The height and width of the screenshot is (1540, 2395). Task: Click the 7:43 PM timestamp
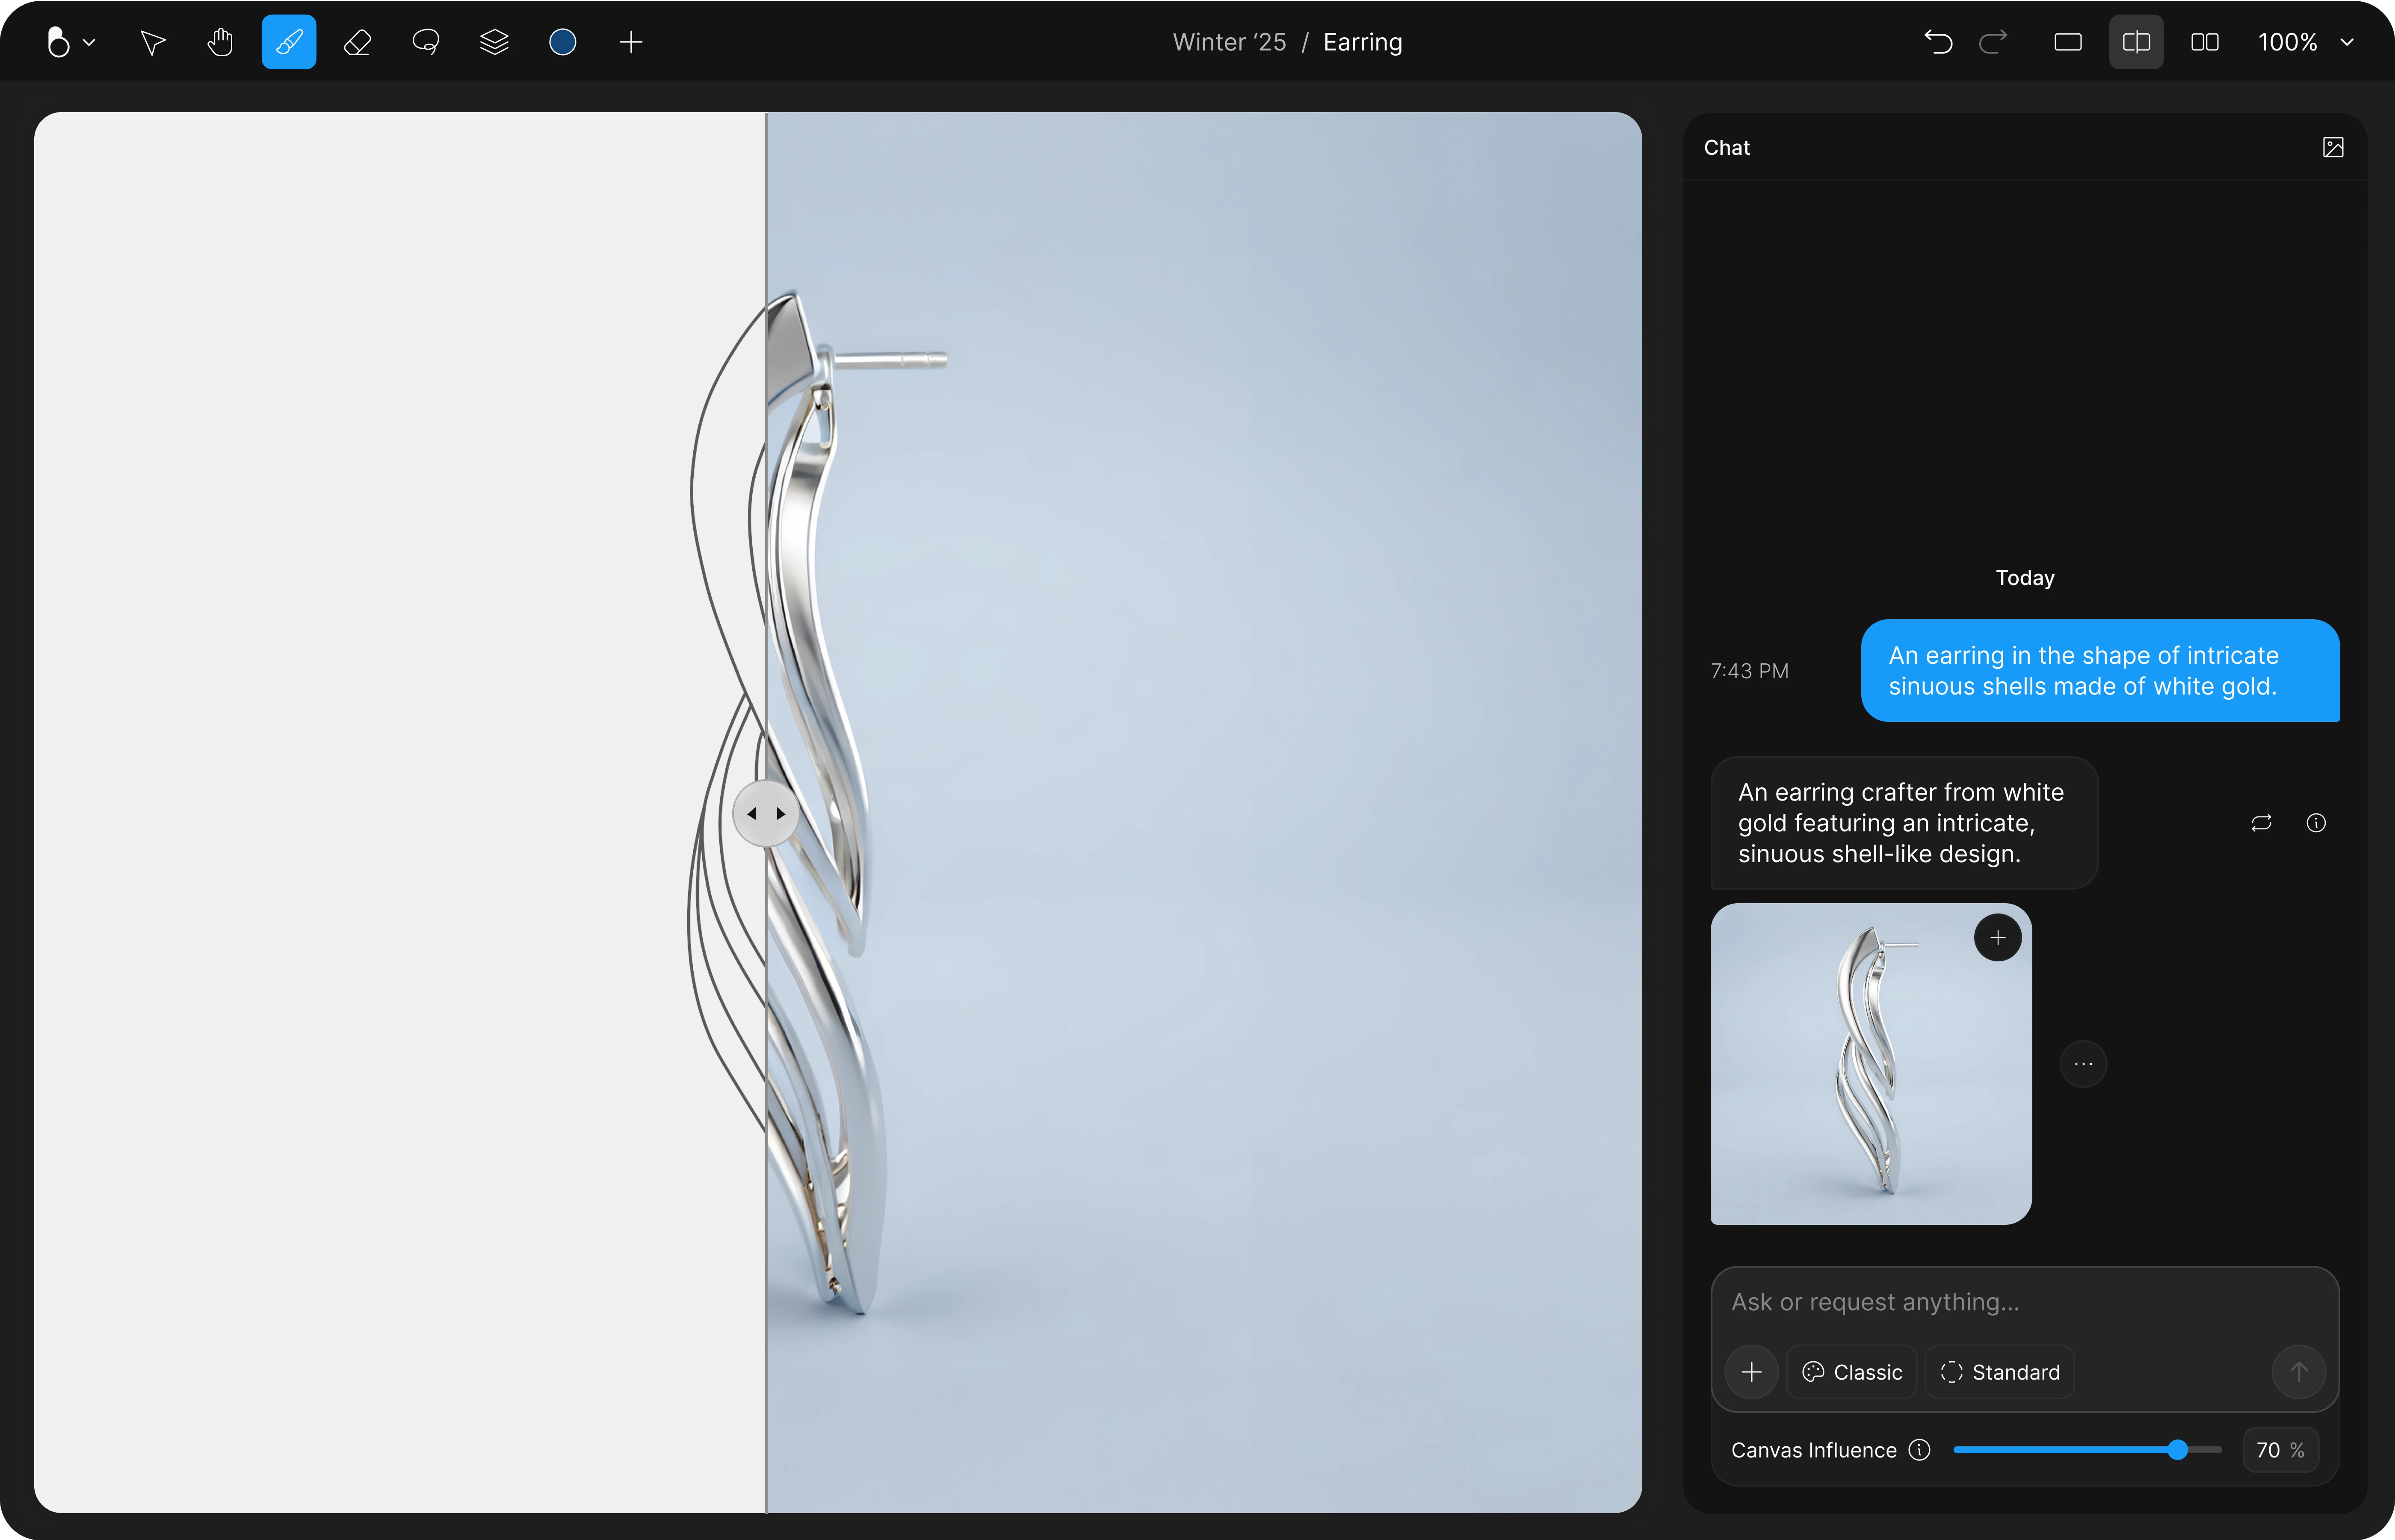pos(1749,671)
